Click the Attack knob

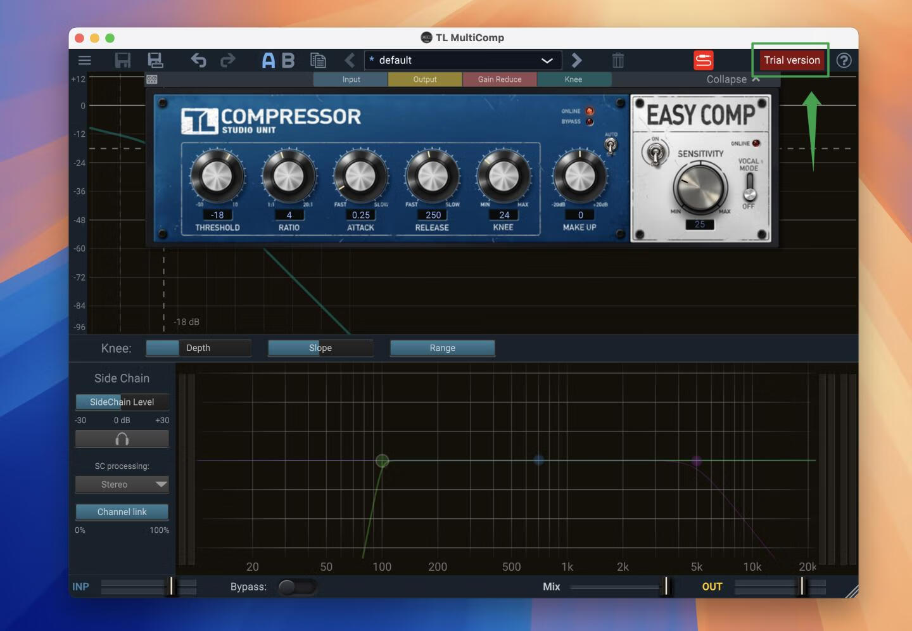coord(360,176)
